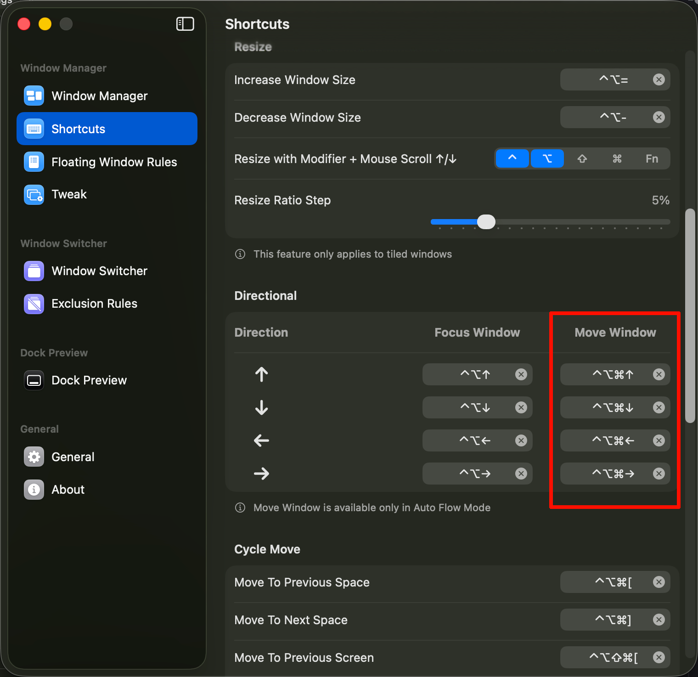Clear Move Window right shortcut
The image size is (698, 677).
pos(659,474)
